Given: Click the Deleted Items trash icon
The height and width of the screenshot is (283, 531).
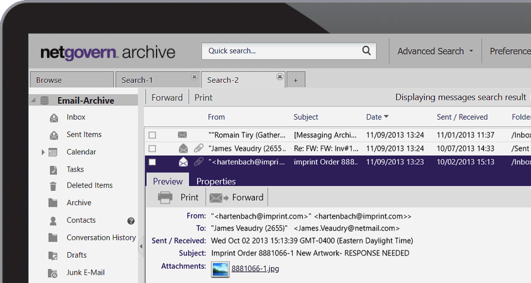Looking at the screenshot, I should [53, 186].
